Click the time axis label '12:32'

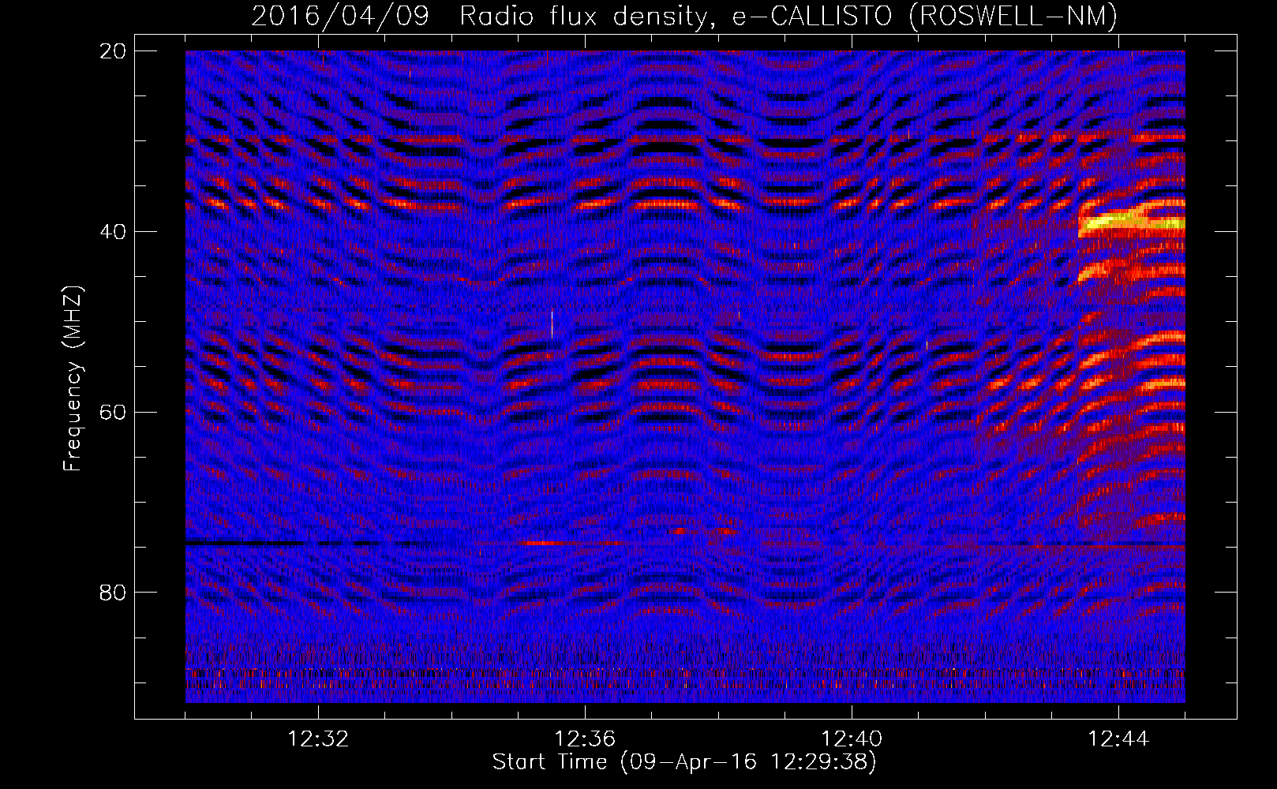(318, 739)
